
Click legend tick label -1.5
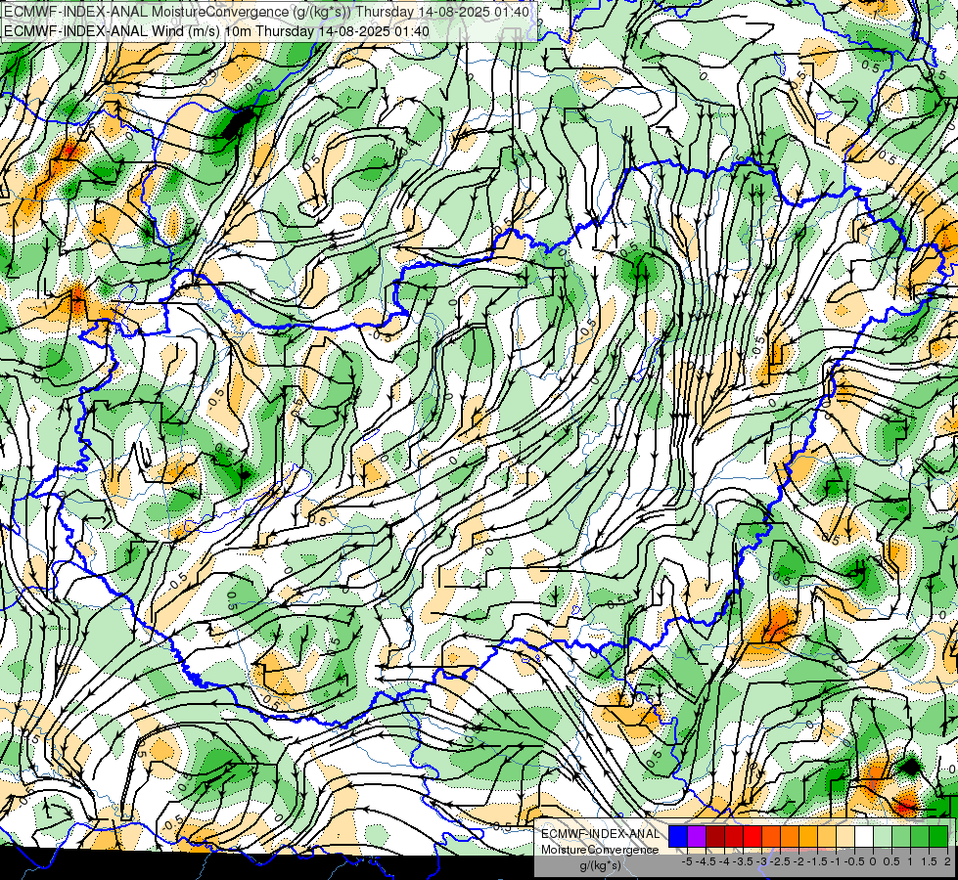coord(817,861)
